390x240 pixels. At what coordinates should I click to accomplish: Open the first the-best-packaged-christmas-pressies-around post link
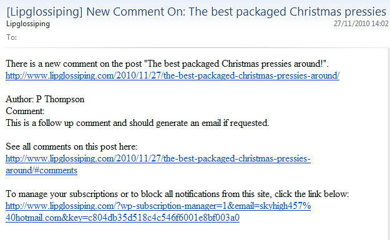point(172,75)
